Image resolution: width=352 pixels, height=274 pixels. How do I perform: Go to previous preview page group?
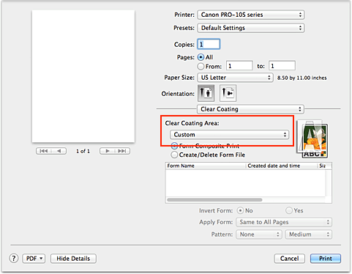(51, 151)
